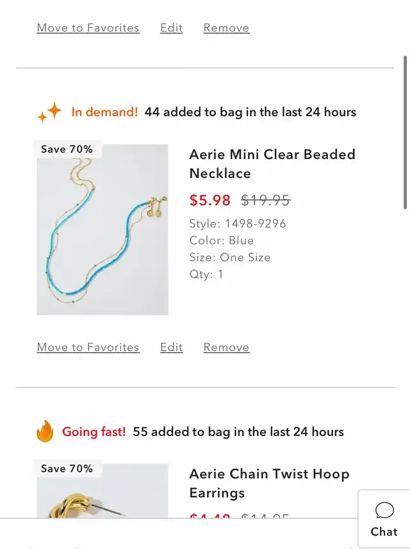Click Move to Favorites above the necklace section
Viewport: 410px width, 549px height.
(88, 28)
